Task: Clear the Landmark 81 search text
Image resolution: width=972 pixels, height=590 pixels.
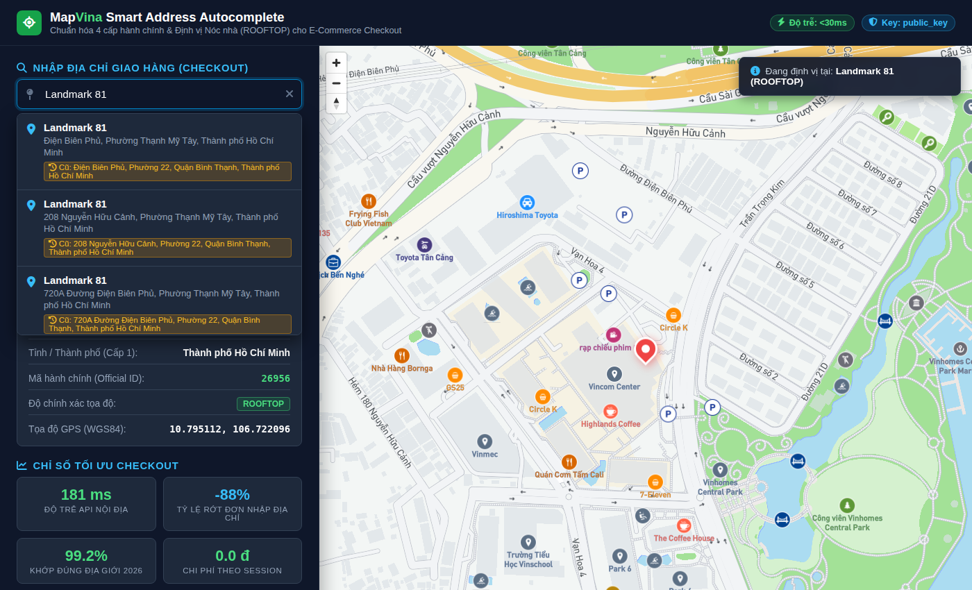Action: (x=290, y=94)
